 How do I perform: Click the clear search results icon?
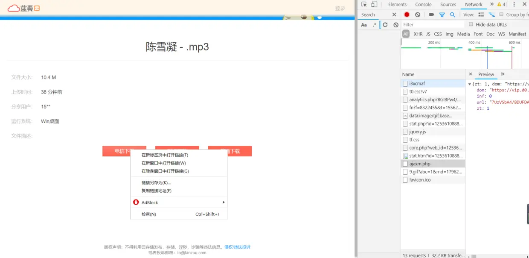pos(396,25)
